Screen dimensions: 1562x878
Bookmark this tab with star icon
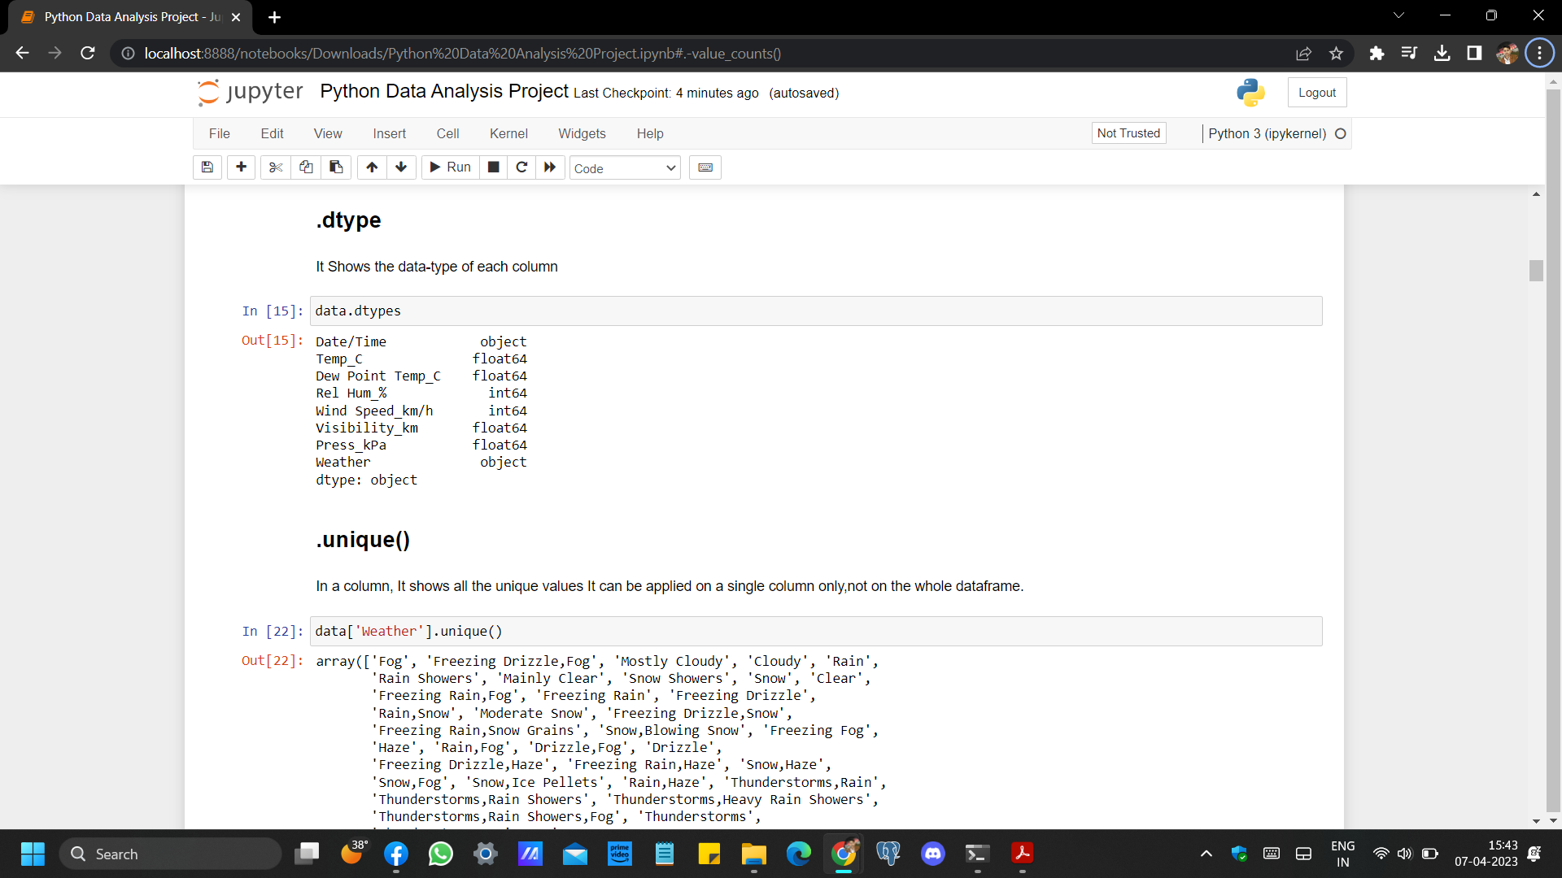[1336, 54]
